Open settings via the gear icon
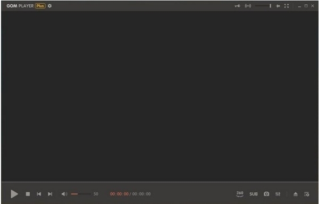 click(49, 6)
